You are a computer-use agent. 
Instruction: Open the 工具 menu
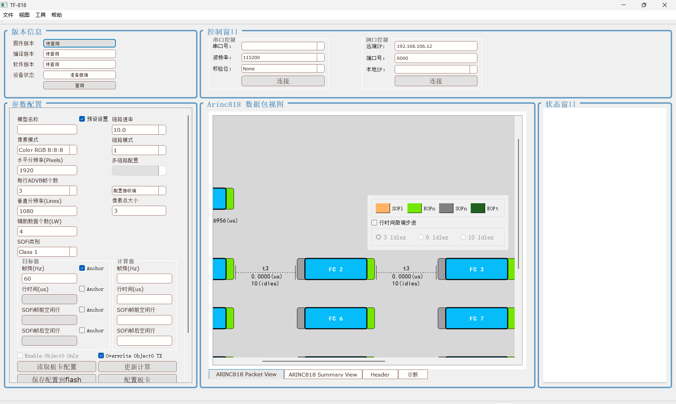point(40,15)
